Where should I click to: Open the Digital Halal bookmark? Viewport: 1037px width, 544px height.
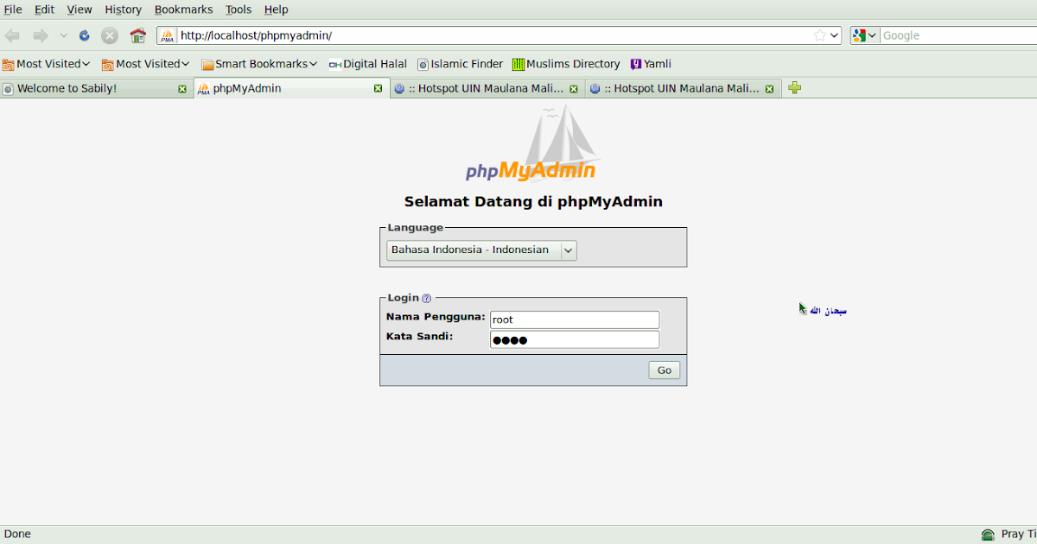[368, 64]
